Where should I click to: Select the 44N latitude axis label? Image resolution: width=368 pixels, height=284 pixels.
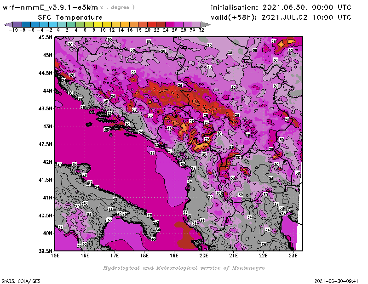[x=48, y=91]
